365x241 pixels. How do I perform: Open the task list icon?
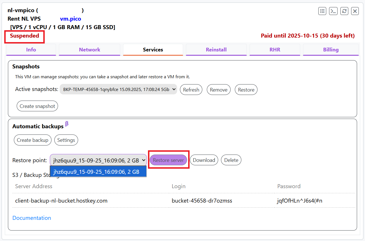click(x=322, y=11)
